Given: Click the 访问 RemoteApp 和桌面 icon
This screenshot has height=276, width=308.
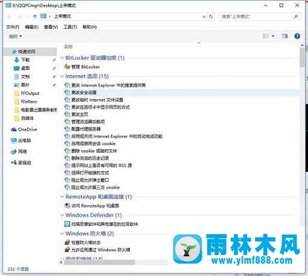Looking at the screenshot, I should (x=67, y=205).
